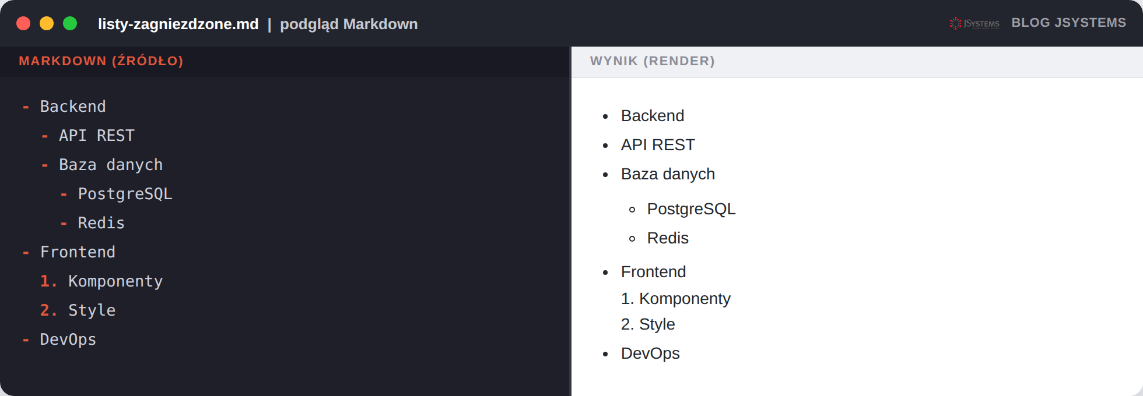Select the MARKDOWN (ŹRÓDŁO) panel header

[x=101, y=61]
